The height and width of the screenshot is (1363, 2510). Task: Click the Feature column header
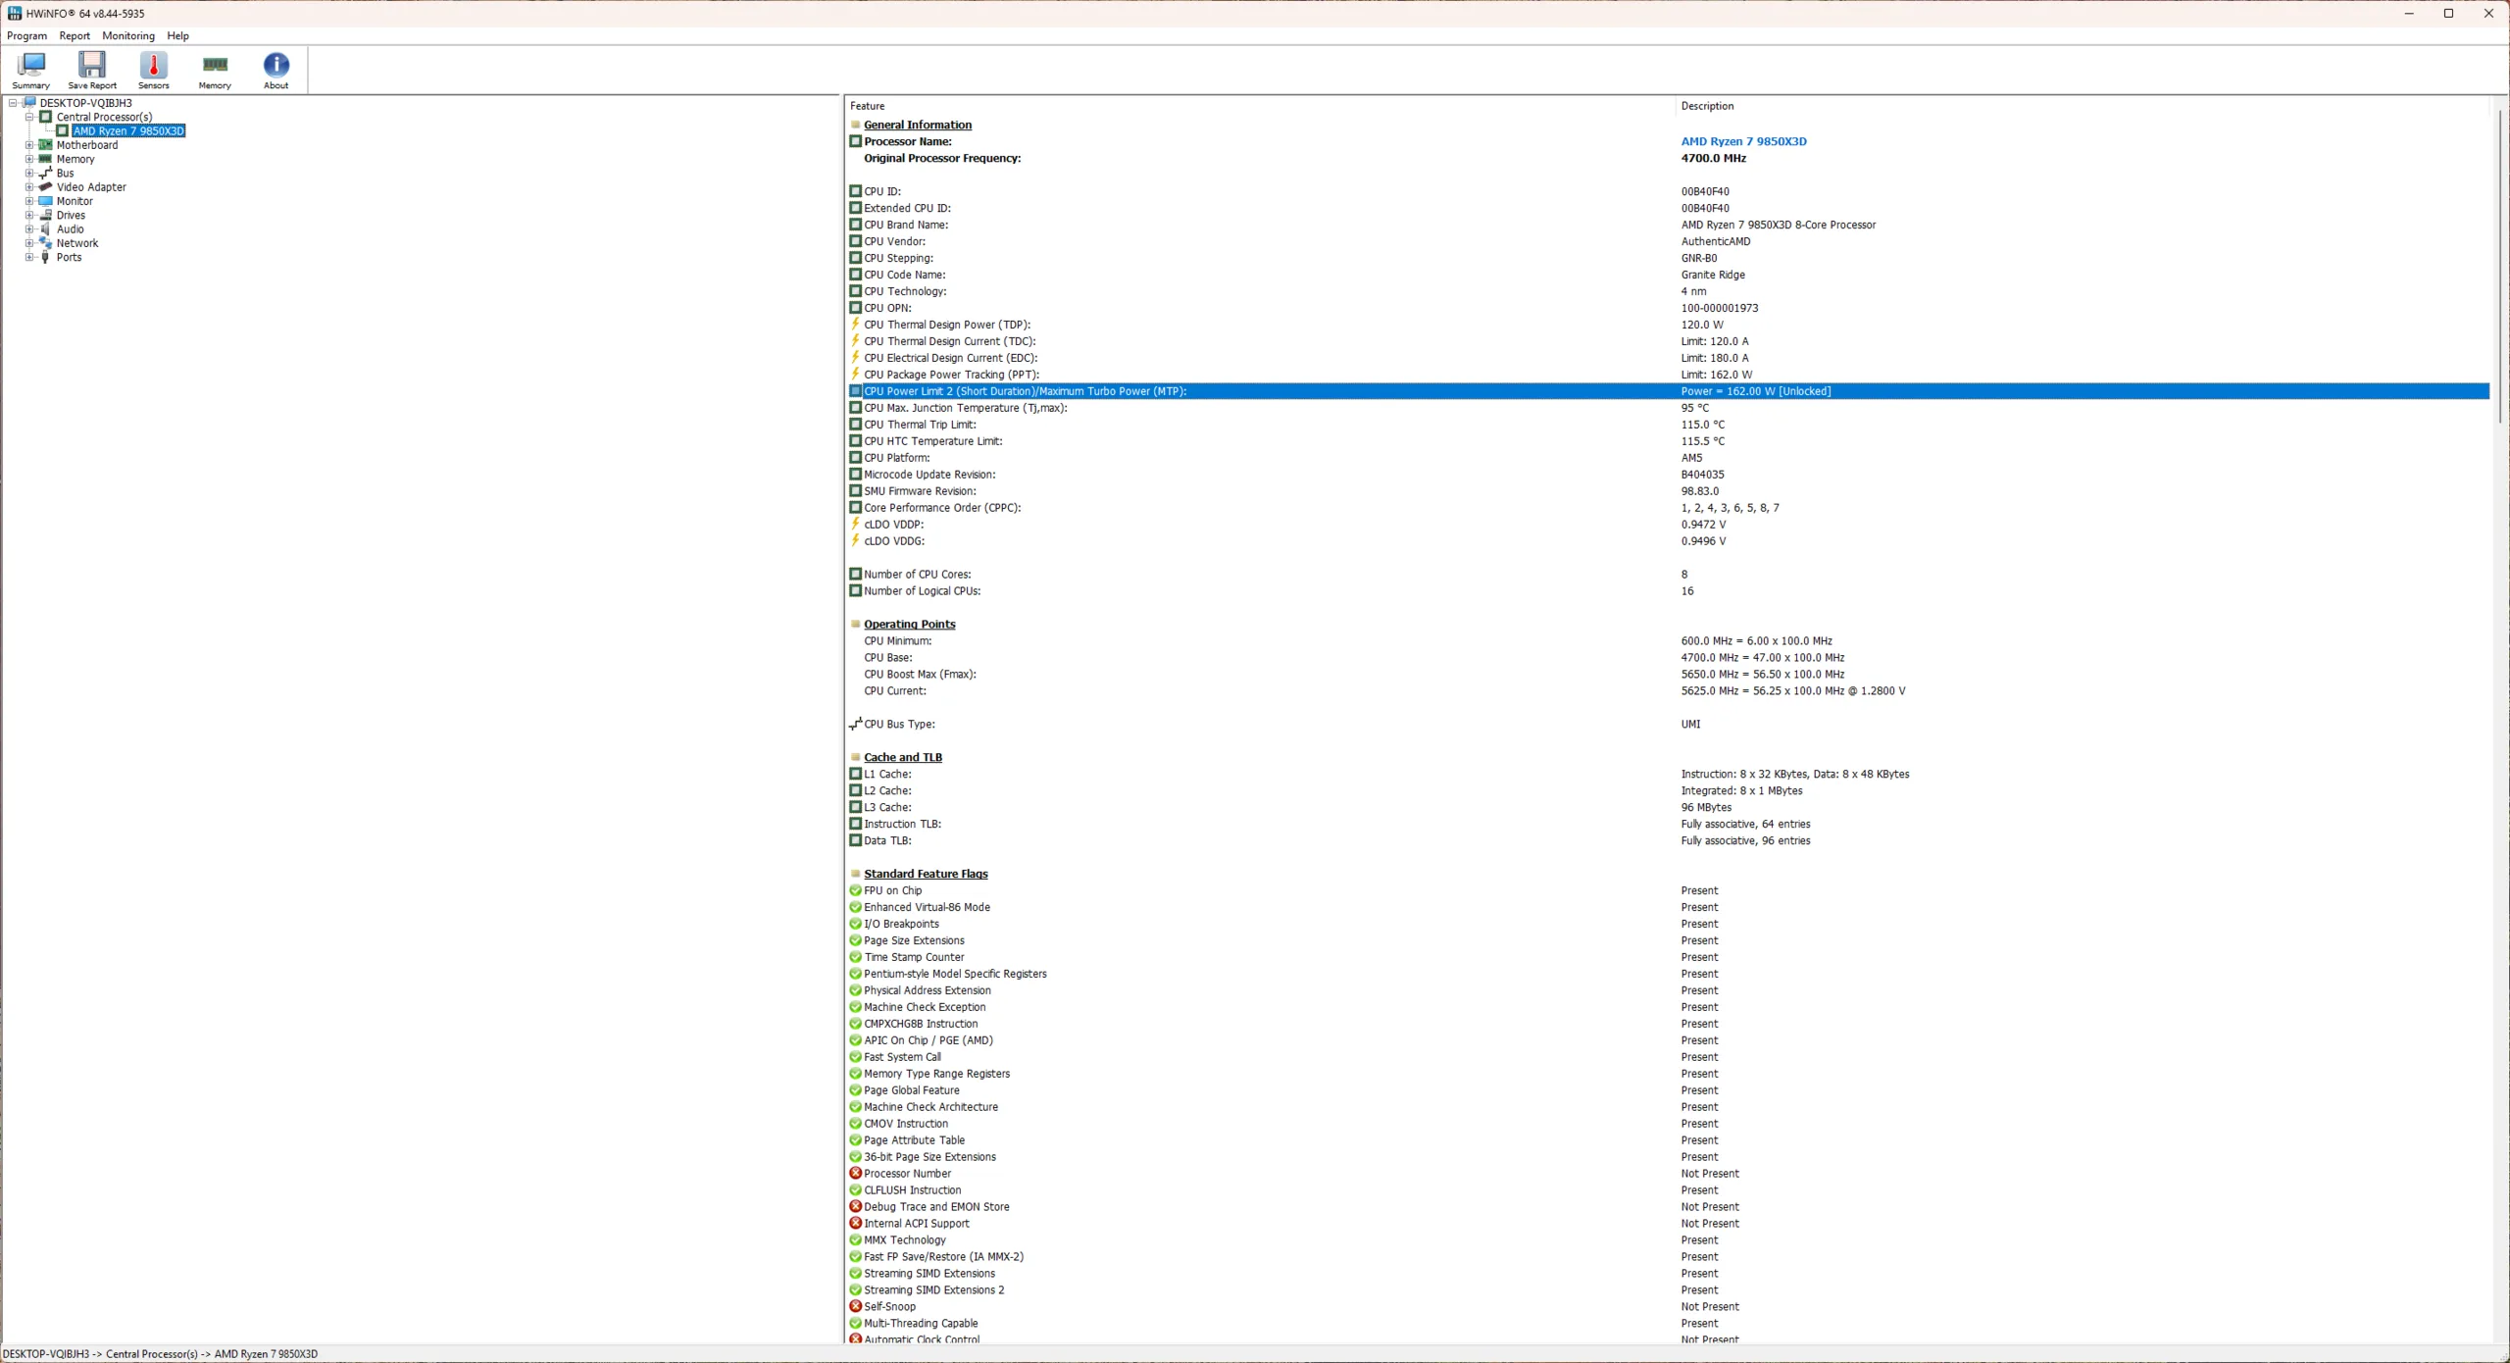point(867,106)
